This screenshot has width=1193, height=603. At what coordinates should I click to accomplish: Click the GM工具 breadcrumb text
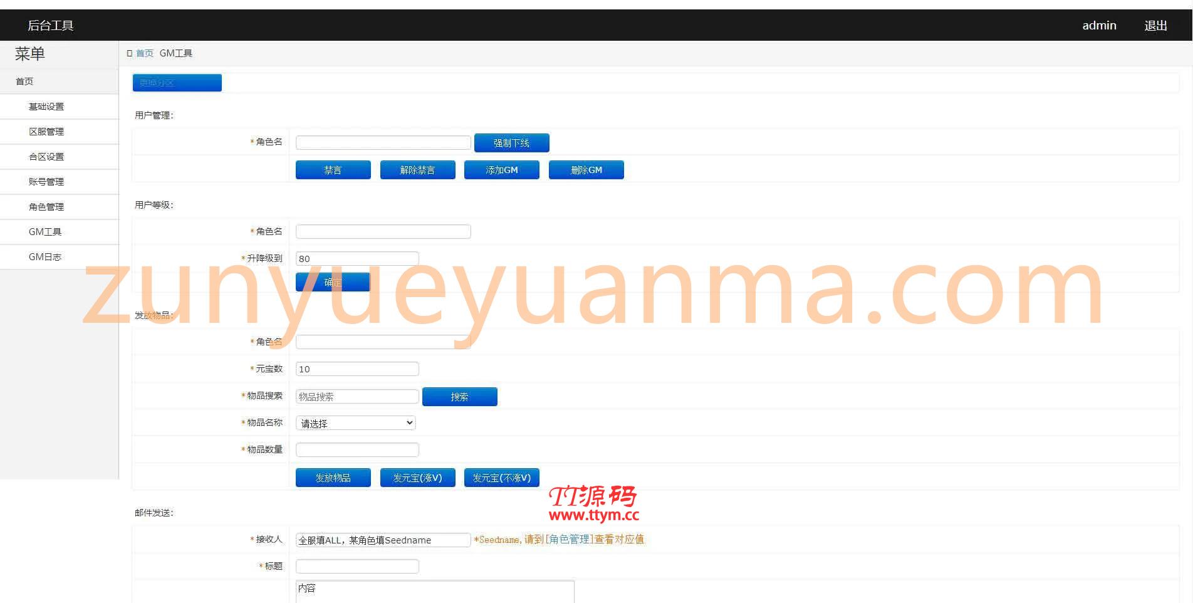point(176,53)
